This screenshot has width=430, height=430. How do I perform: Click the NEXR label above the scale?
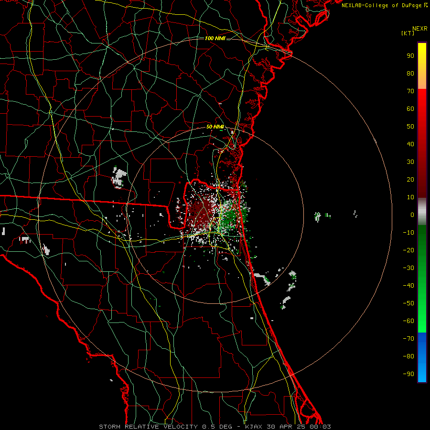[419, 29]
